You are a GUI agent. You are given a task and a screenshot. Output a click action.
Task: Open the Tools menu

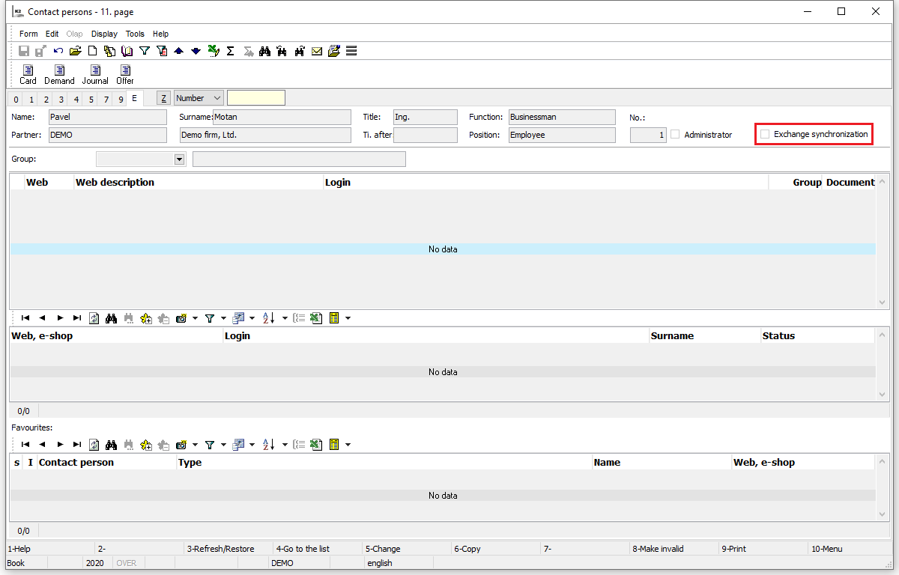tap(135, 34)
